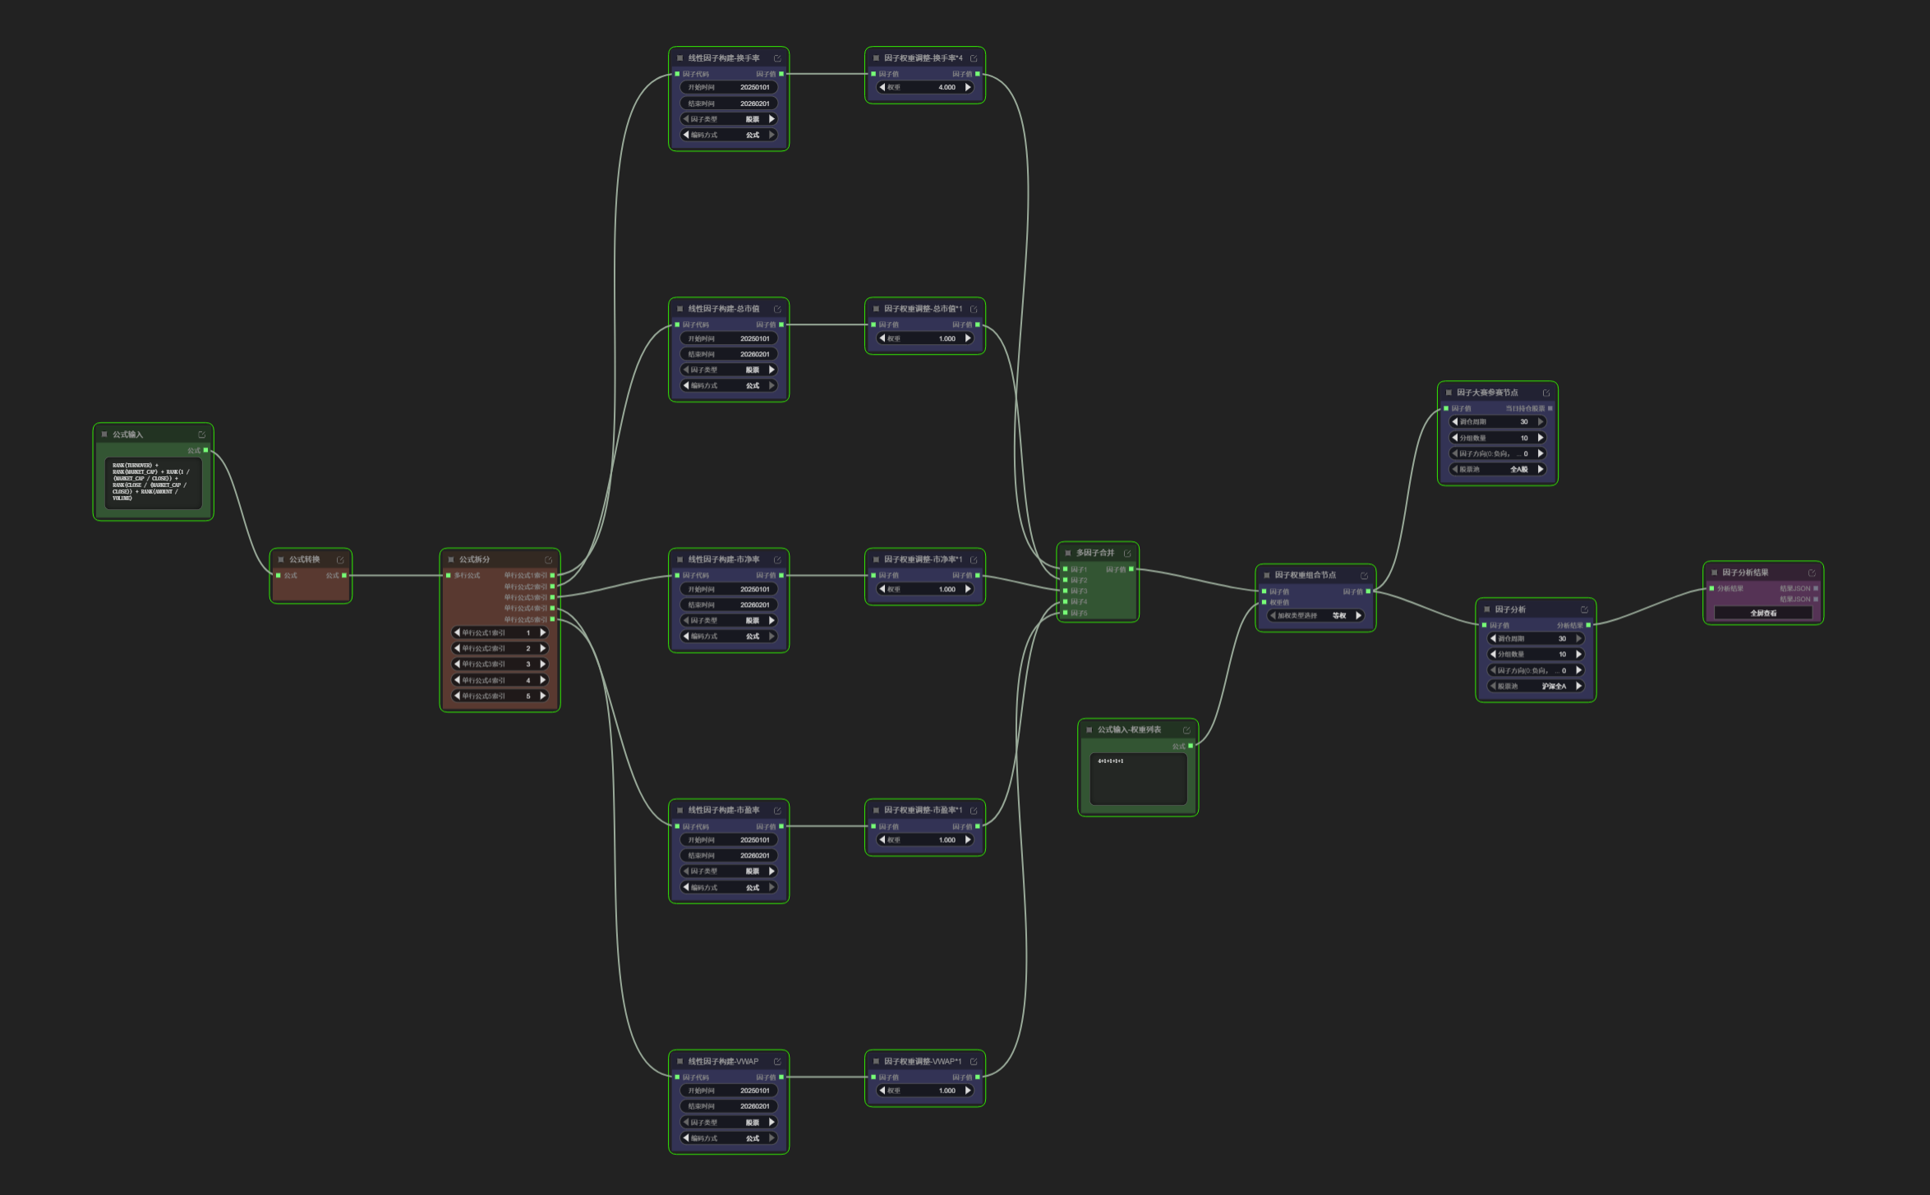
Task: Click 因子值 output port of 多因子合并
Action: pos(1131,569)
